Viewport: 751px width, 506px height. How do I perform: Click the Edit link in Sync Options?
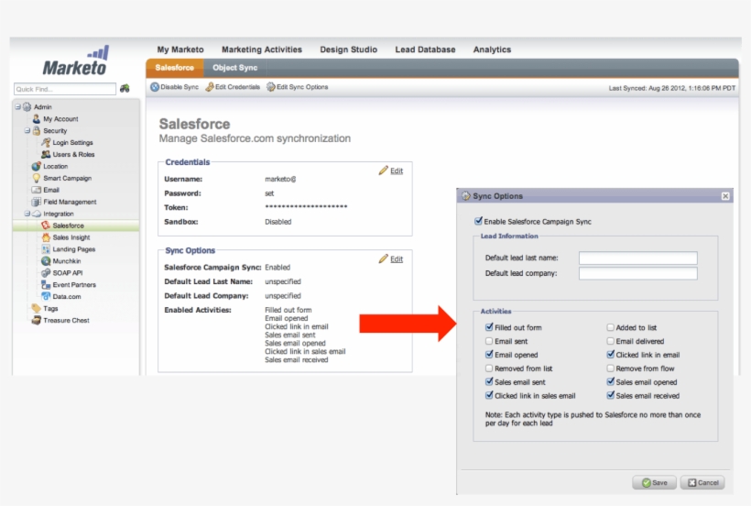[397, 259]
